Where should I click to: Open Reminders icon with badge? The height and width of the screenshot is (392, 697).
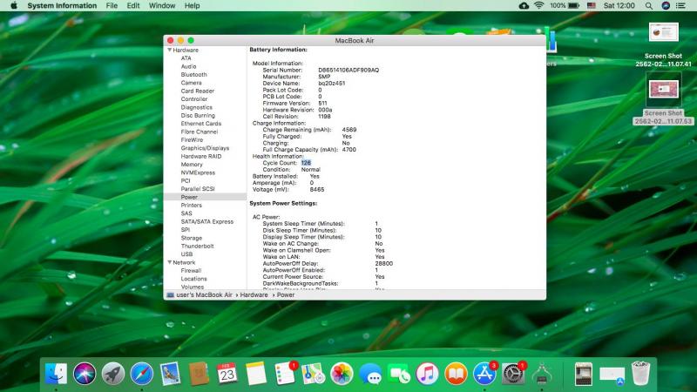pyautogui.click(x=285, y=374)
